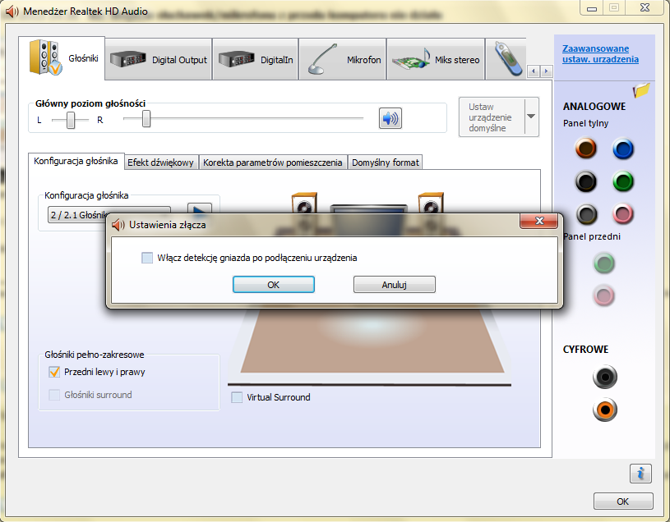Close the Ustawienia złącza dialog

[x=538, y=221]
